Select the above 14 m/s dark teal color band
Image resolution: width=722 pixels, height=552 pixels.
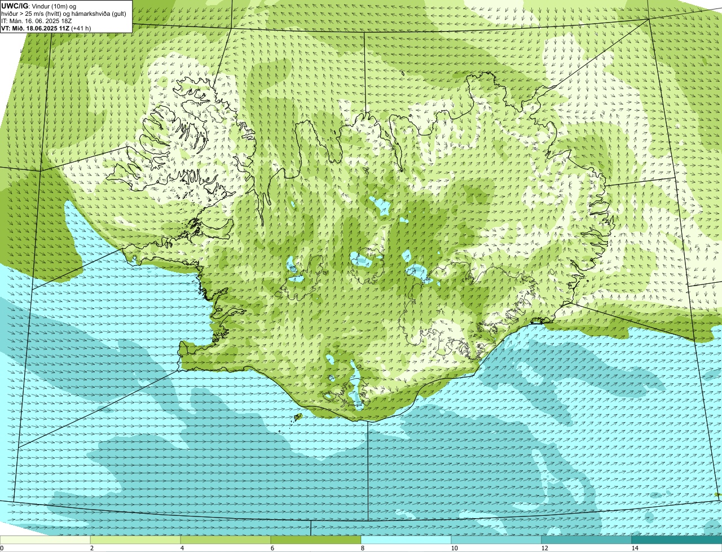[677, 540]
